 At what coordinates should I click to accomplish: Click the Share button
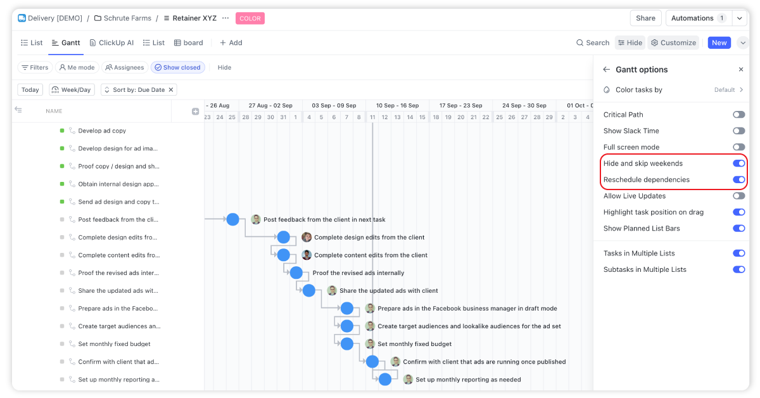coord(645,18)
